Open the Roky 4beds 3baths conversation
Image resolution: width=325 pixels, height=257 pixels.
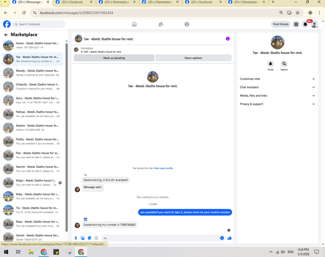click(x=32, y=224)
